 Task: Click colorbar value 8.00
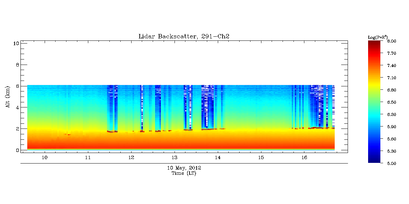392,41
